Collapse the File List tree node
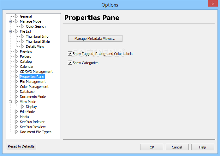The width and height of the screenshot is (220, 156). 10,31
